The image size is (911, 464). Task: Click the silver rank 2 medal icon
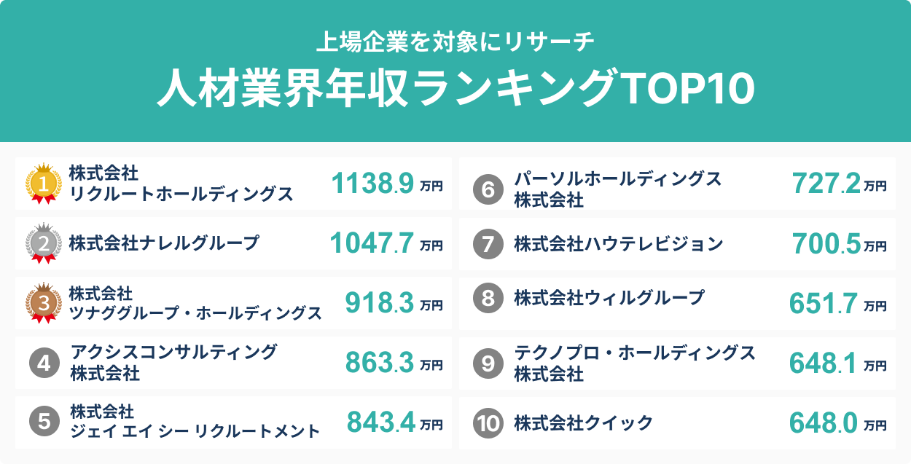pyautogui.click(x=42, y=243)
